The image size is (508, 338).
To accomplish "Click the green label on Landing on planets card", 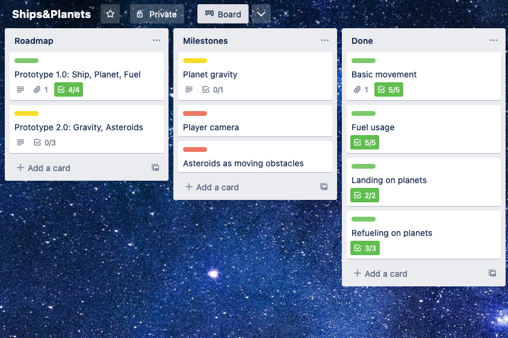I will 364,166.
